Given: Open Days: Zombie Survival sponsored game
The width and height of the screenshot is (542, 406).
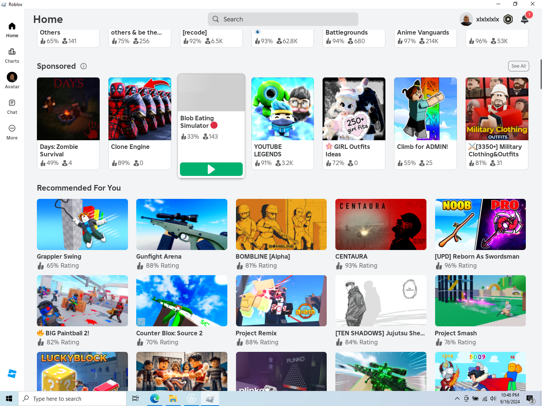Looking at the screenshot, I should point(68,123).
